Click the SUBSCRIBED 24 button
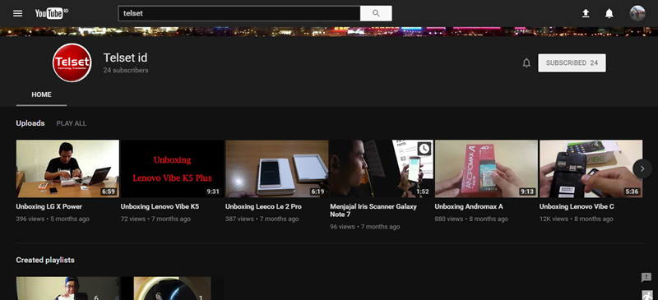658x300 pixels. click(572, 63)
